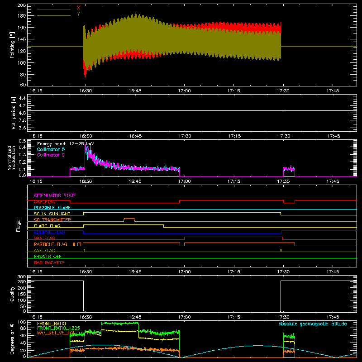Select the red X legend line
The image size is (362, 362).
click(x=54, y=10)
